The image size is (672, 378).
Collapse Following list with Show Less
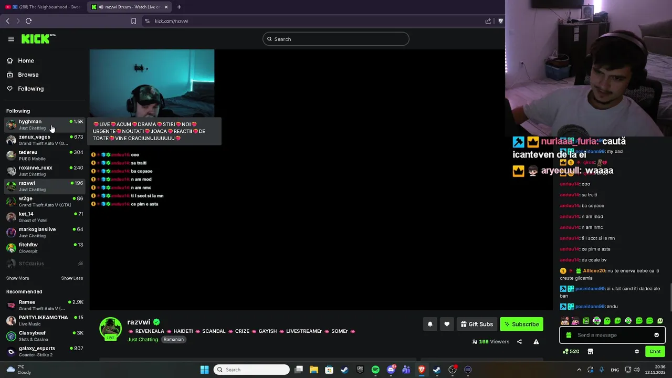[x=72, y=278]
